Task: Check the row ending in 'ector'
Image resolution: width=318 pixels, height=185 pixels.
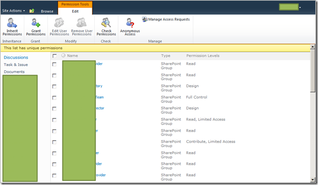Action: pyautogui.click(x=54, y=109)
